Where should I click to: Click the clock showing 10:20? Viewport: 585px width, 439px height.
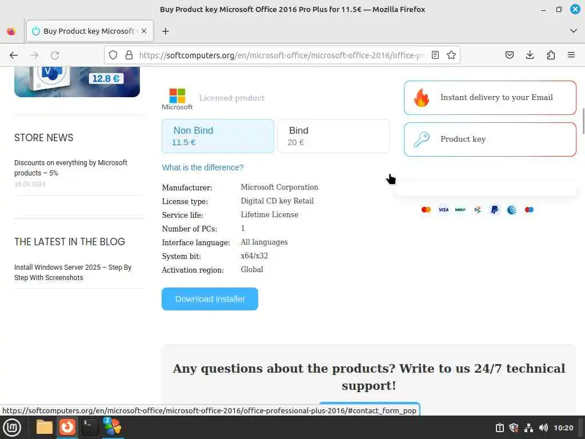click(x=563, y=428)
